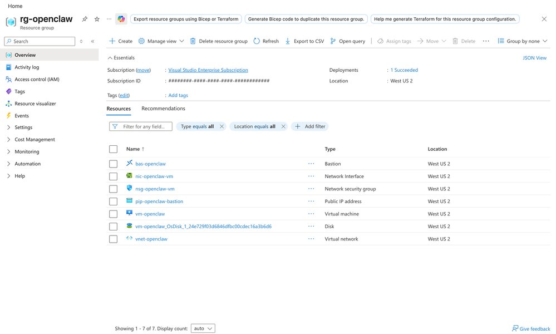Select all resources with the header checkbox
This screenshot has height=334, width=556.
point(113,149)
